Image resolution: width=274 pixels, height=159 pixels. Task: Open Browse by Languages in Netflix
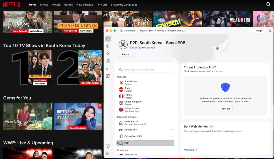tap(124, 5)
